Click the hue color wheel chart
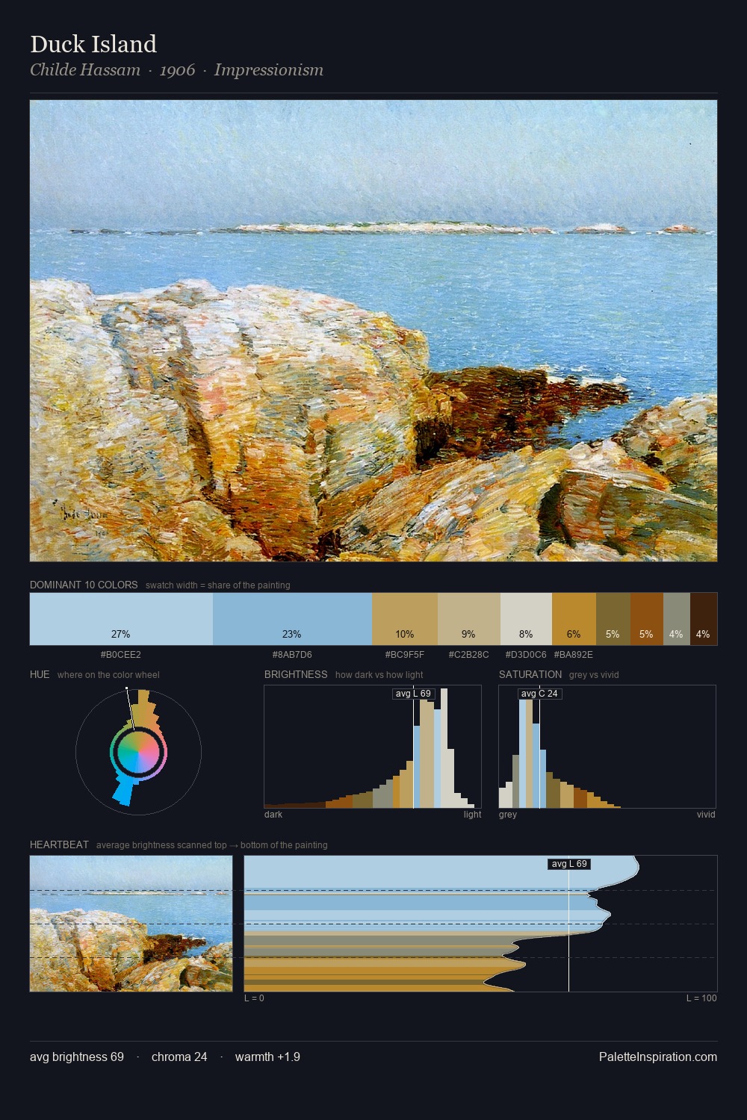The width and height of the screenshot is (747, 1120). coord(138,751)
